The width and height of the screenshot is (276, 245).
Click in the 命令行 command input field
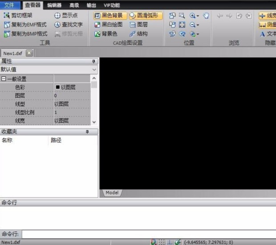(x=147, y=234)
